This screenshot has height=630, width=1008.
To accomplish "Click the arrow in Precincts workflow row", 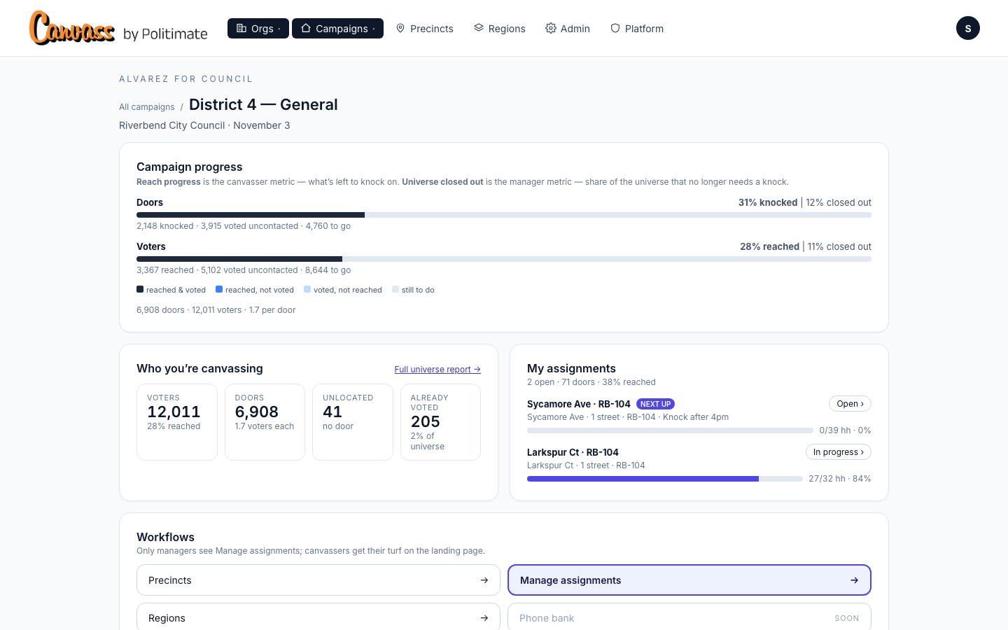I will click(x=484, y=580).
